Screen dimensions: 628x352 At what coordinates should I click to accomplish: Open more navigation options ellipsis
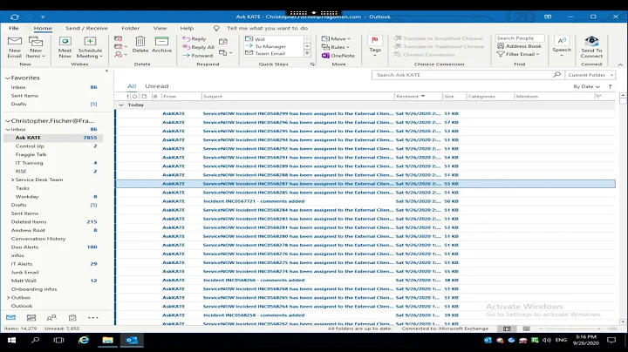click(93, 318)
